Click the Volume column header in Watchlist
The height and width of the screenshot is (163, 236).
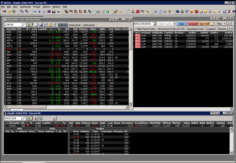pos(83,29)
